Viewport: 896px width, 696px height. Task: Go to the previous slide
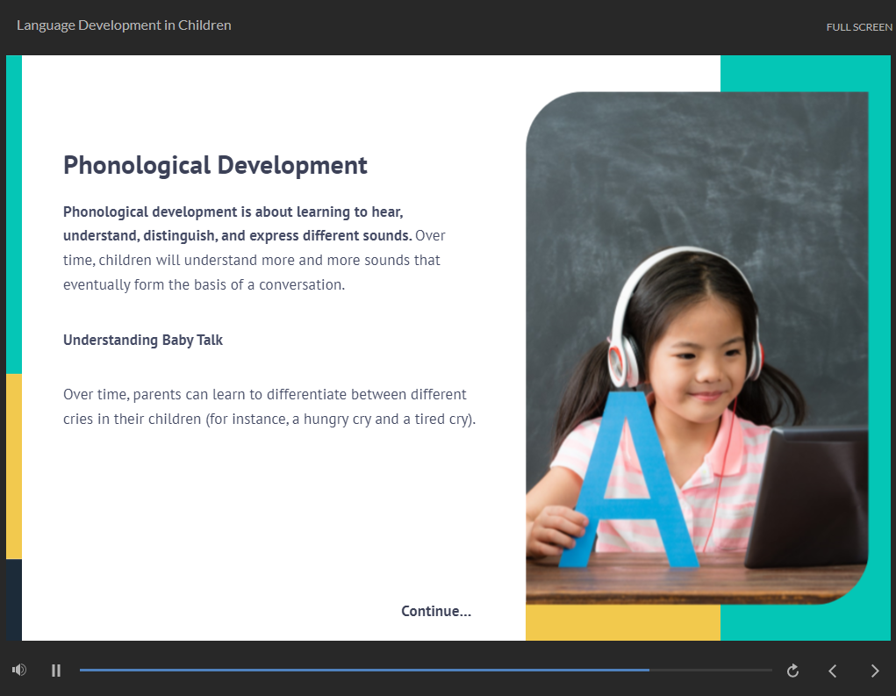click(833, 671)
